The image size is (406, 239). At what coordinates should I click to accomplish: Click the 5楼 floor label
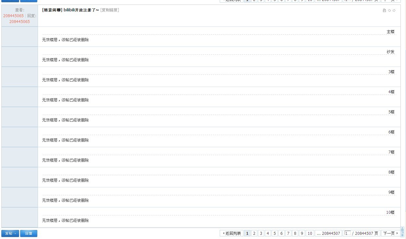391,112
